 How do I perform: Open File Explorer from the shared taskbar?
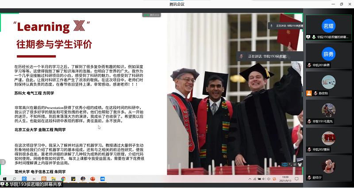(x=54, y=179)
